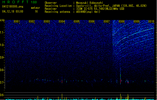Click the 0303 time marker
The width and height of the screenshot is (157, 100).
(47, 21)
